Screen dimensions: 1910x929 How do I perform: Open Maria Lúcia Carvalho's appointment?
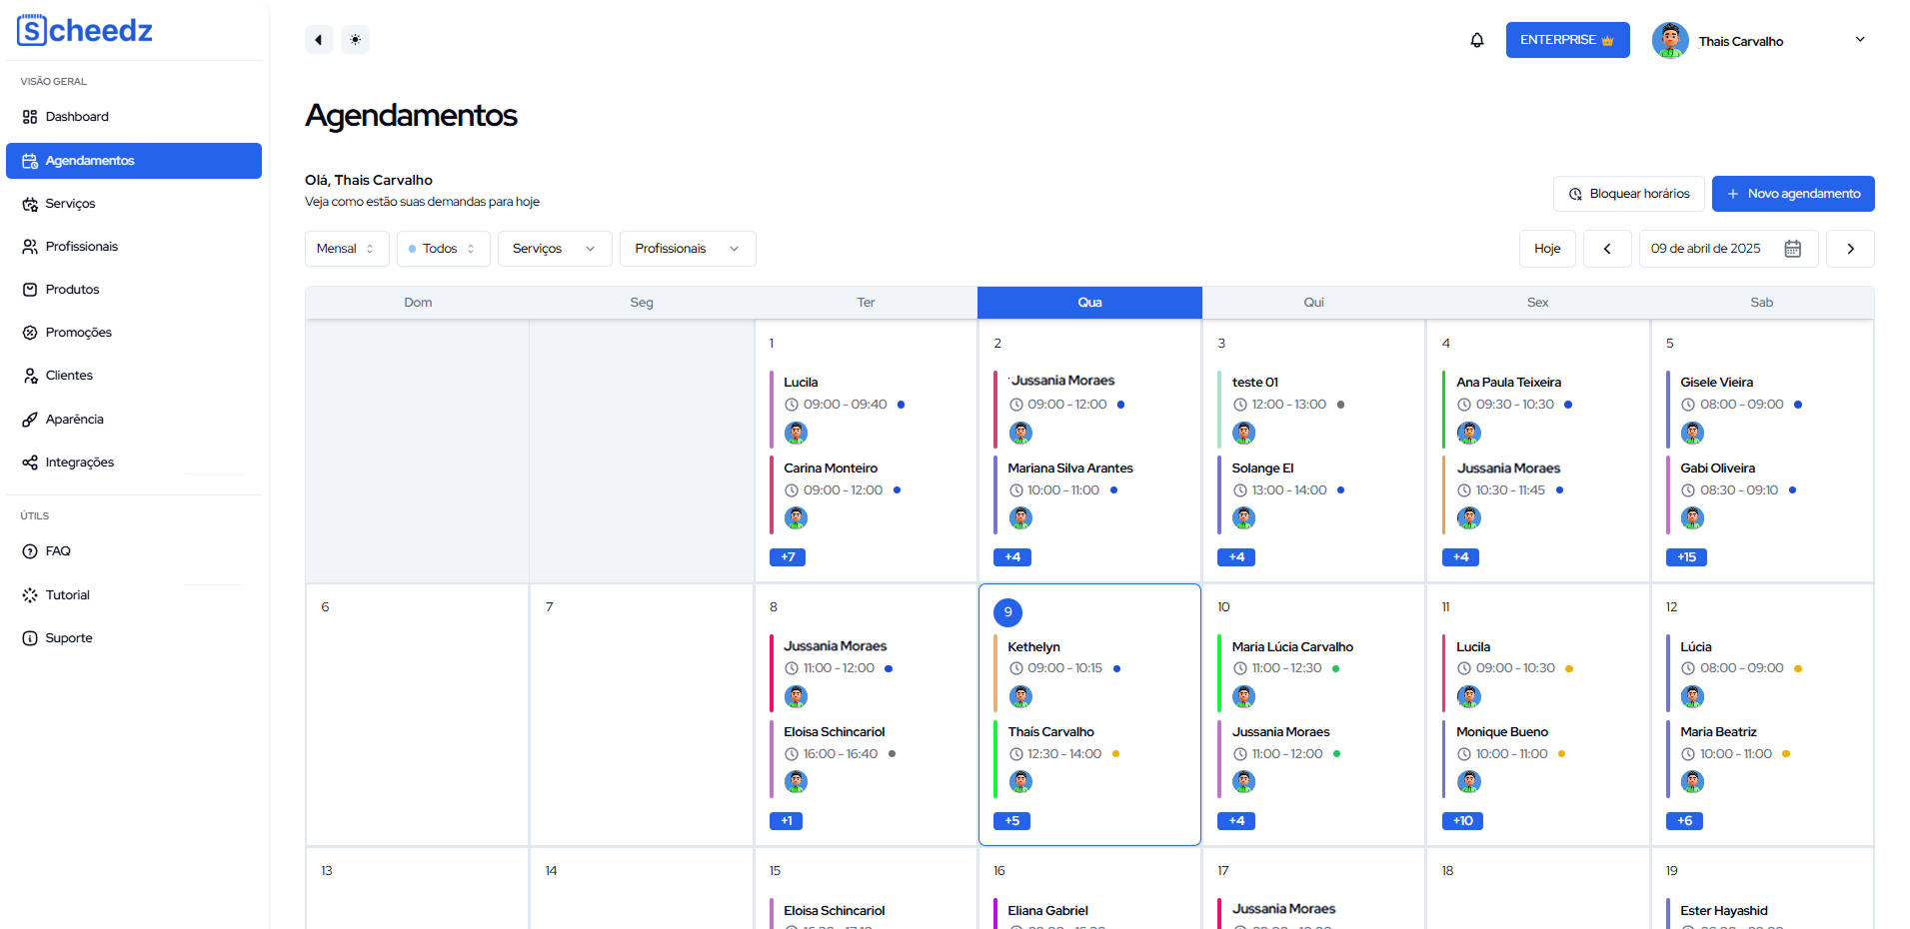point(1313,673)
